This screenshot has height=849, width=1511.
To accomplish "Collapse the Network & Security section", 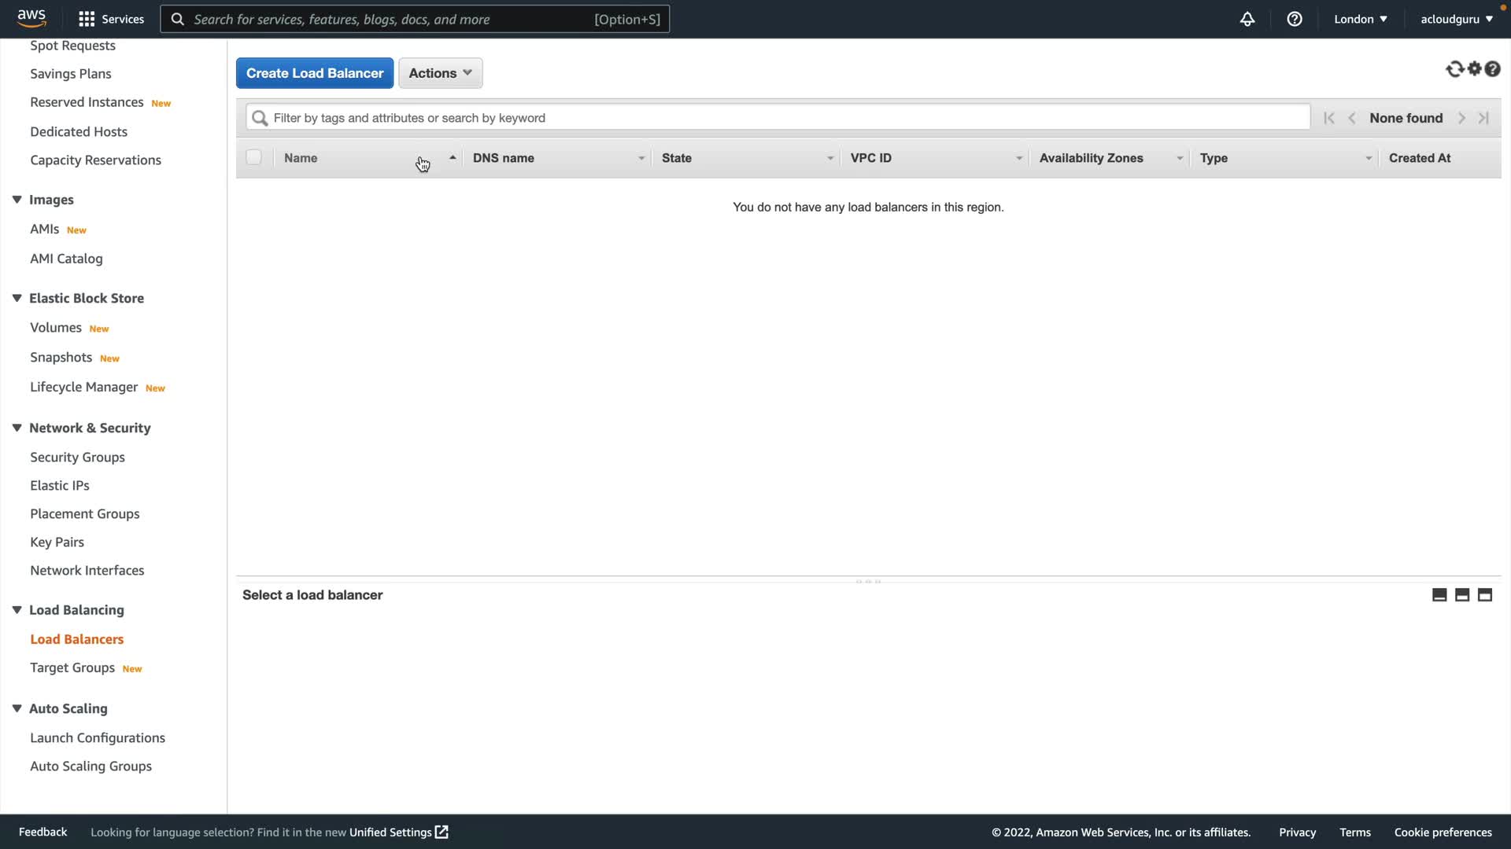I will click(x=17, y=428).
